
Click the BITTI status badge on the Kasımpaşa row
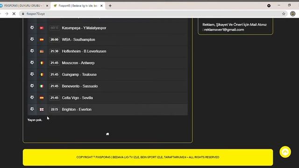coord(54,28)
